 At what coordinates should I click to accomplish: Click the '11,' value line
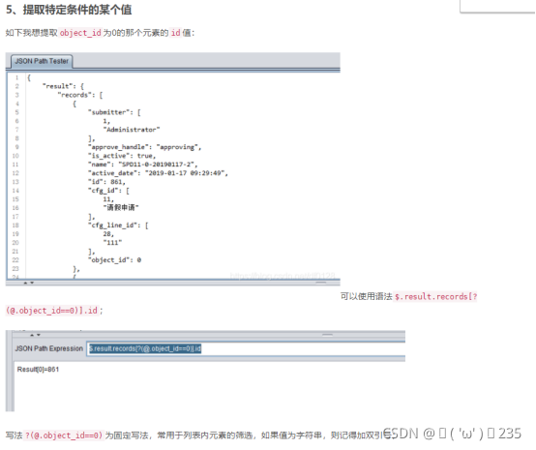108,199
